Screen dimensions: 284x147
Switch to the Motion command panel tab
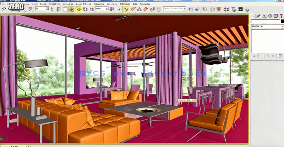coord(270,16)
